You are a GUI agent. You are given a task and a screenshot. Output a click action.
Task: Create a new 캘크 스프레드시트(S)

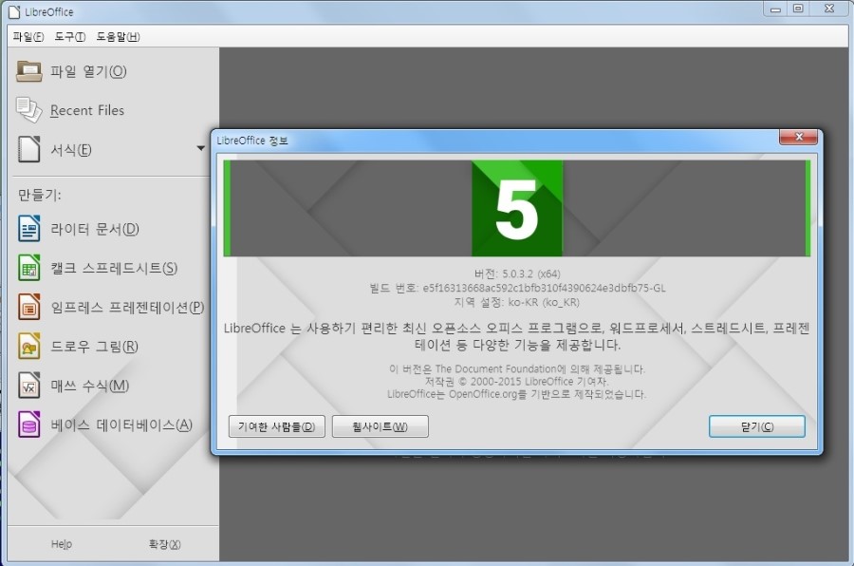114,268
